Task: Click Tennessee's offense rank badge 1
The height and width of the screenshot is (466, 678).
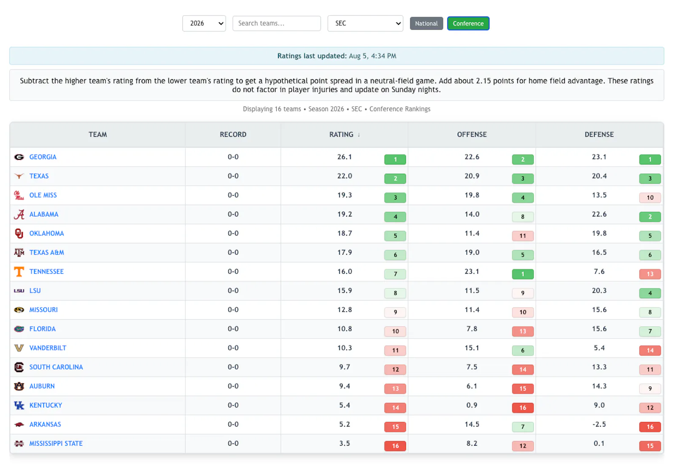Action: coord(523,274)
